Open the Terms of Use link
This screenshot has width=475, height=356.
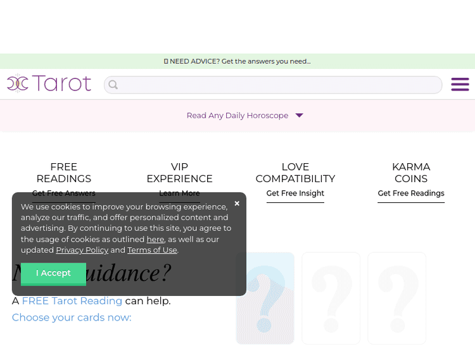pos(152,250)
